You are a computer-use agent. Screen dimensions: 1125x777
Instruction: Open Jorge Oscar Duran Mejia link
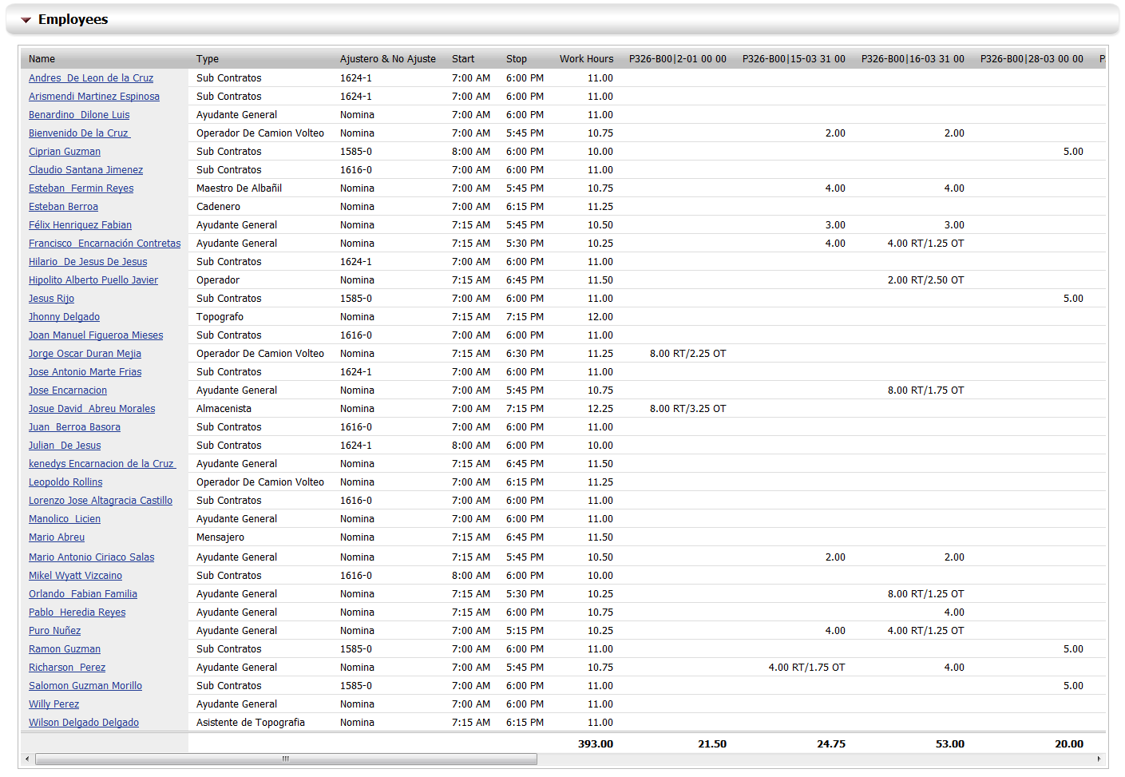tap(85, 354)
